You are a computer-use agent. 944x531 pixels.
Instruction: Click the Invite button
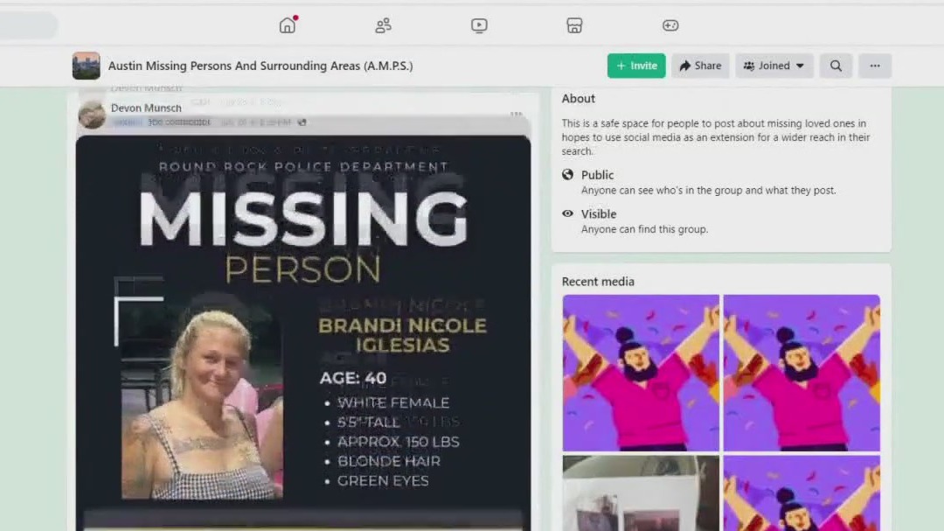pos(635,66)
